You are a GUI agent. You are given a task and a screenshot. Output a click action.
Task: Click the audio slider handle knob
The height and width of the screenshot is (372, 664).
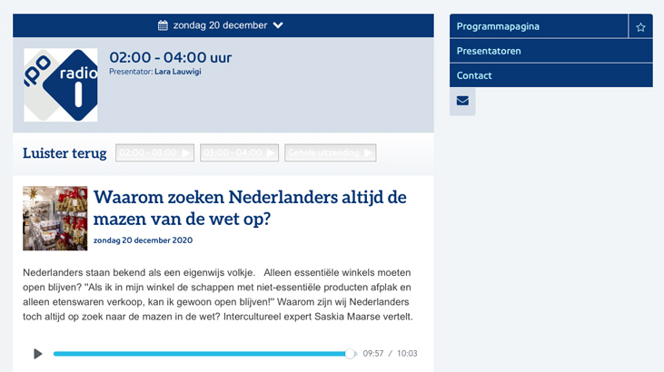(x=350, y=353)
